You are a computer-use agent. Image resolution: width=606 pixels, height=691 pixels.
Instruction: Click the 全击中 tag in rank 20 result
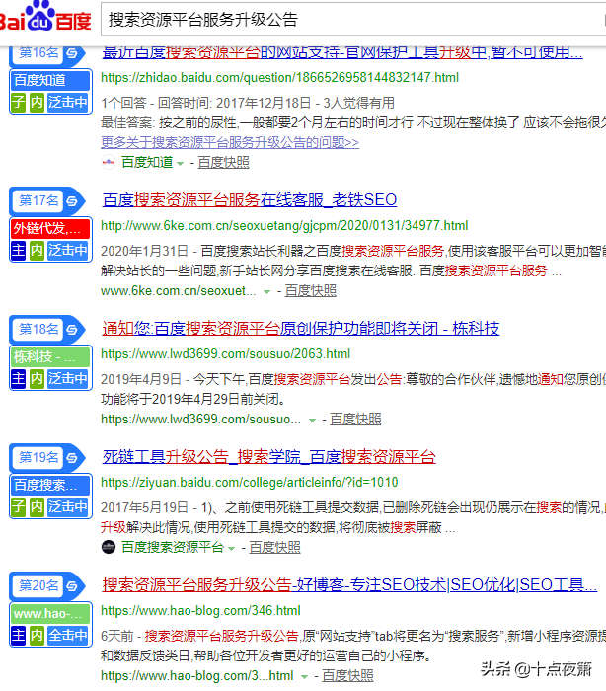67,635
